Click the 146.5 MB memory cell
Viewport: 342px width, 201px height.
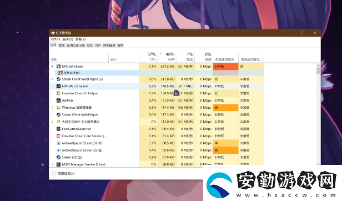pos(167,86)
